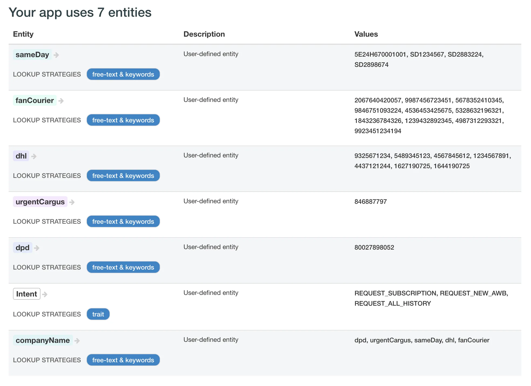
Task: Open the fanCourier entity
Action: tap(35, 101)
